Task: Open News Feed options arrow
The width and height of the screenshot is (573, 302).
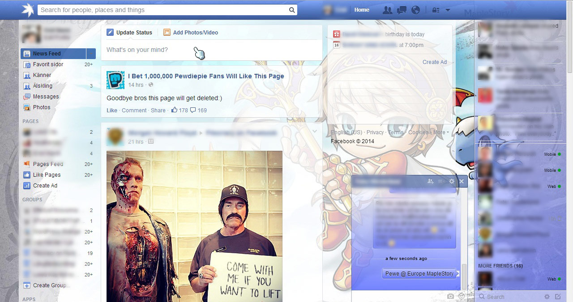Action: [x=91, y=54]
